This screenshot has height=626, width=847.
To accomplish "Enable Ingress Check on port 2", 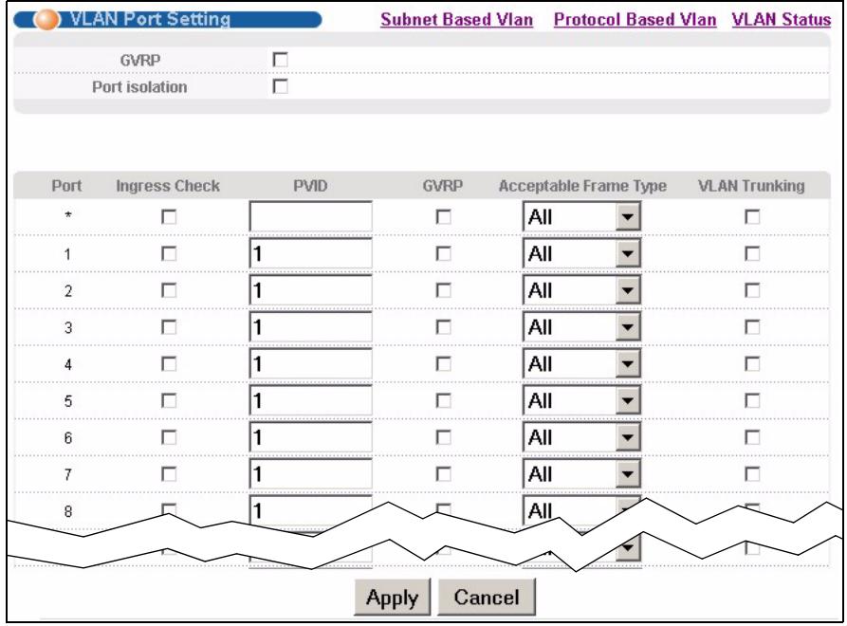I will click(x=169, y=290).
